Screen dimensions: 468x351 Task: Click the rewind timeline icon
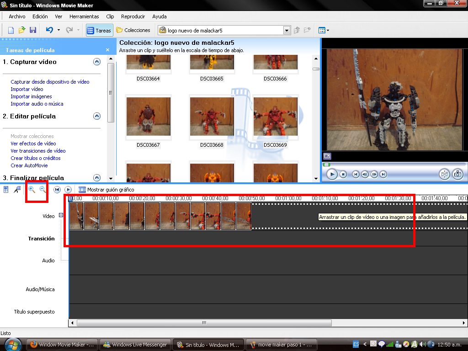58,189
